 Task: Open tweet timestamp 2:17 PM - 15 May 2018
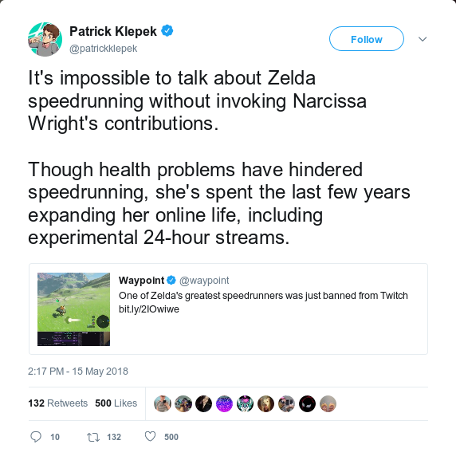pyautogui.click(x=78, y=371)
